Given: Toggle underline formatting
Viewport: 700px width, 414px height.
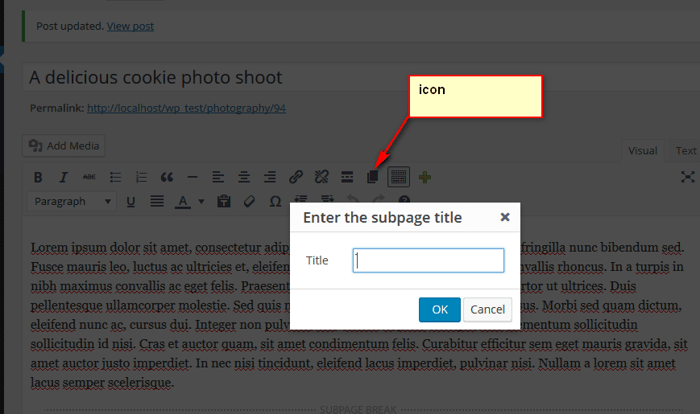Looking at the screenshot, I should pos(131,201).
